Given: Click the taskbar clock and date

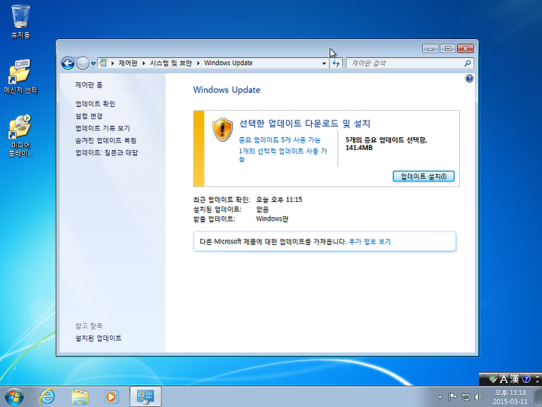Looking at the screenshot, I should coord(510,397).
